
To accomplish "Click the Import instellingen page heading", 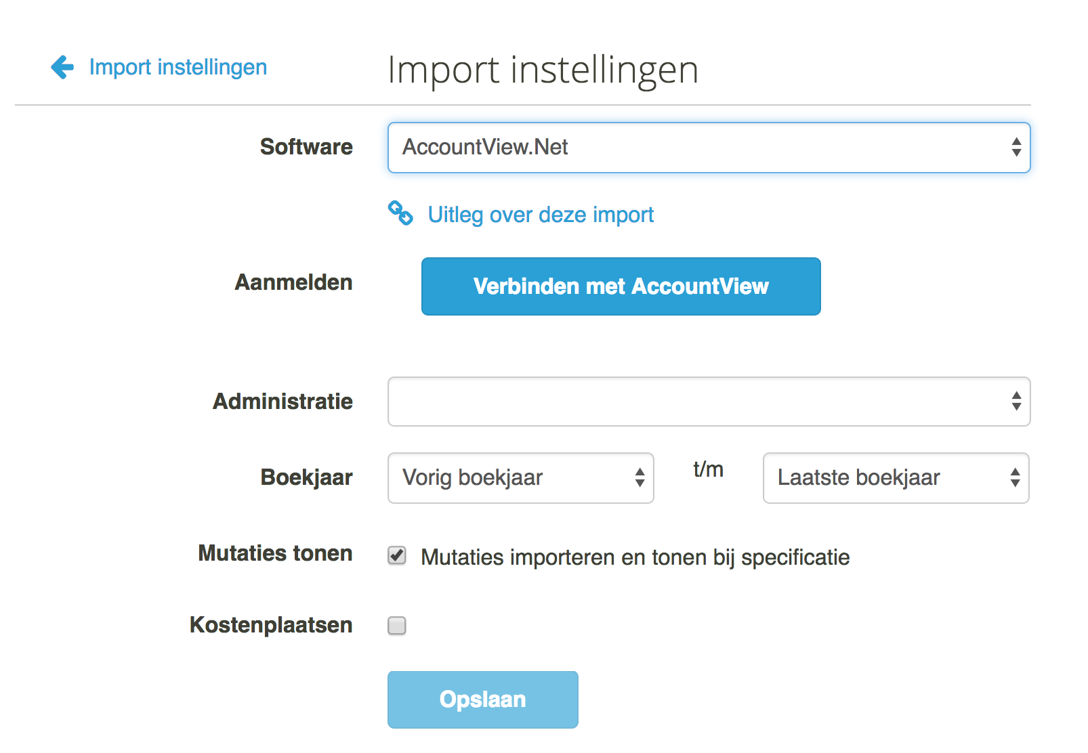I will click(x=543, y=70).
